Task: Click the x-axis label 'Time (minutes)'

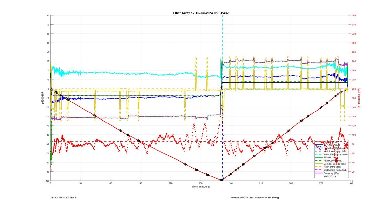Action: click(x=201, y=187)
